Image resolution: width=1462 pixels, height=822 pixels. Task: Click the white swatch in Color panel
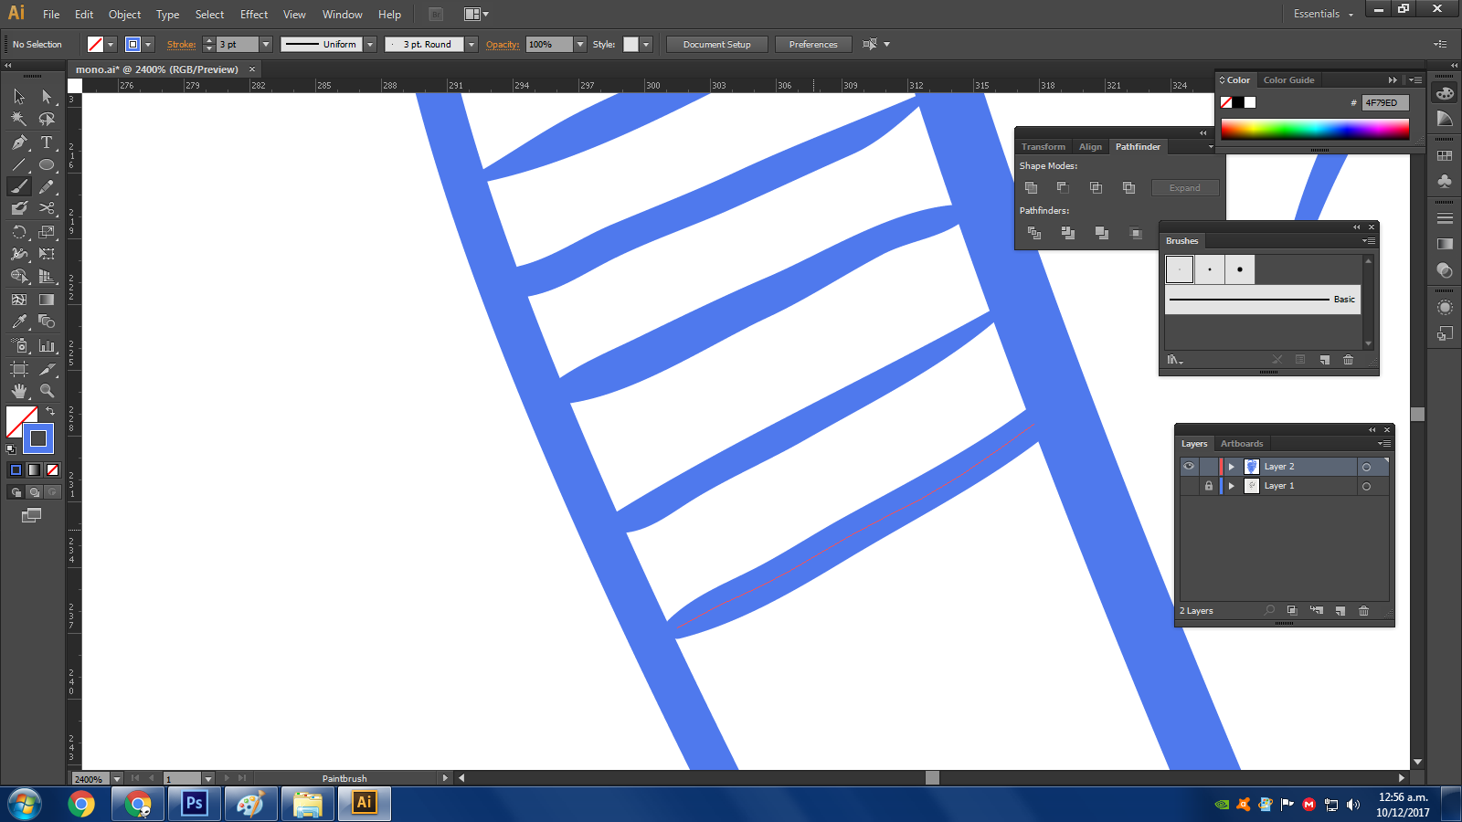click(x=1250, y=102)
